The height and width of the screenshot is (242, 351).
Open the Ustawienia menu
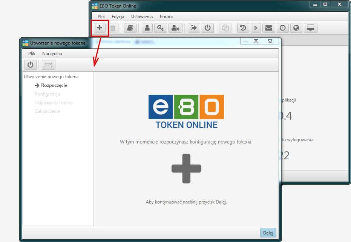[x=142, y=16]
